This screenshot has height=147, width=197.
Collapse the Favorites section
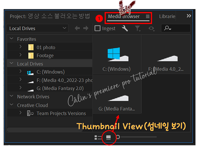coord(12,39)
